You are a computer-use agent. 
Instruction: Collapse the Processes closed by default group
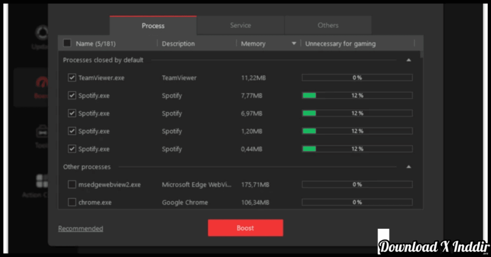pyautogui.click(x=409, y=60)
